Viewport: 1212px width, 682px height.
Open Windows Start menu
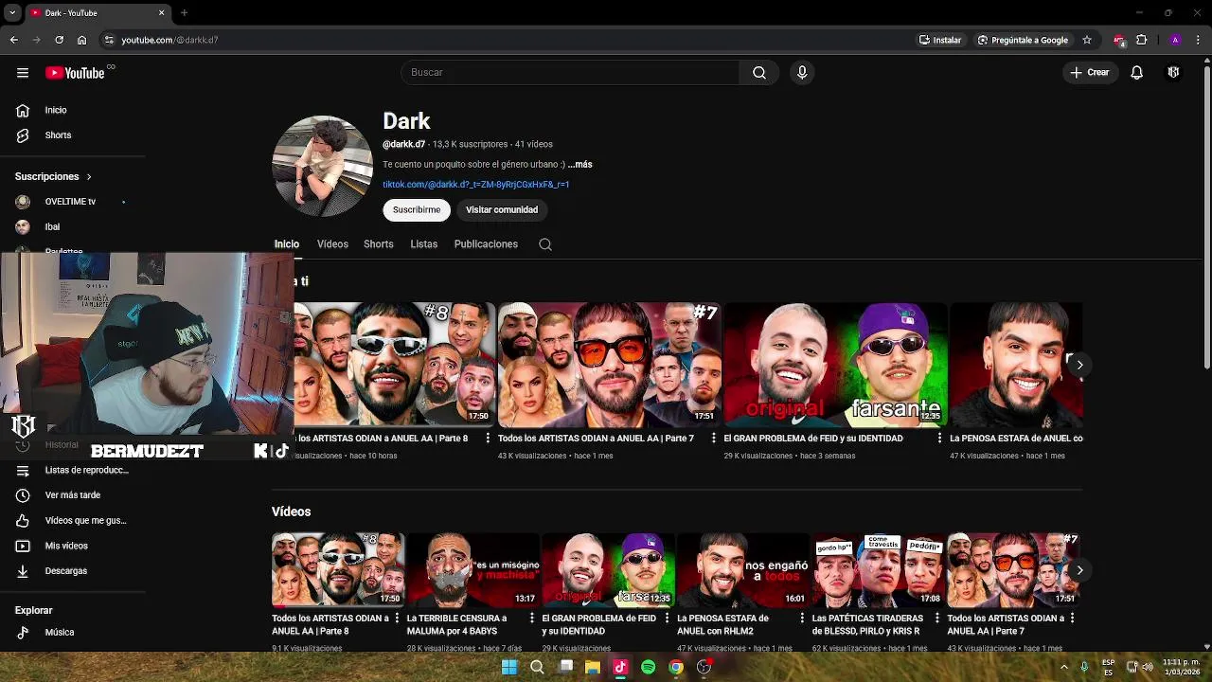pyautogui.click(x=509, y=667)
